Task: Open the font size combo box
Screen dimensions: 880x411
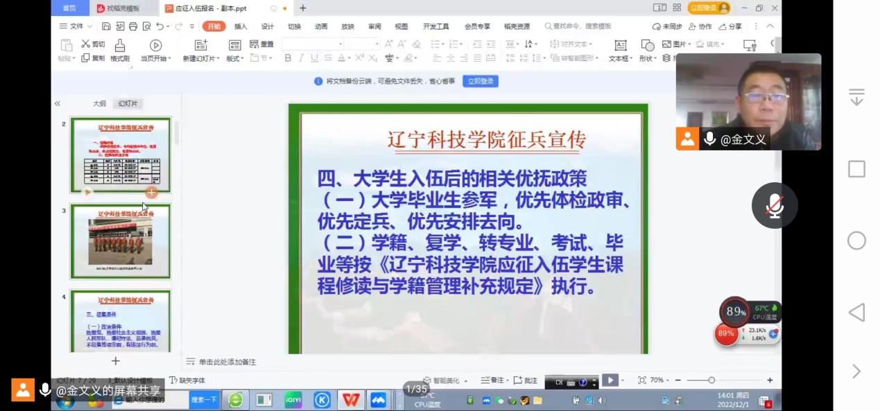Action: tap(362, 44)
